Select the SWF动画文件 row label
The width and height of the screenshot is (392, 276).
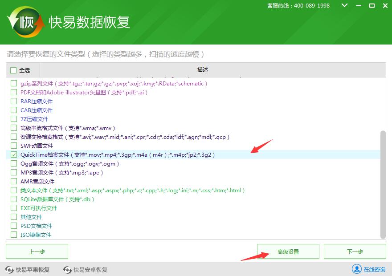point(37,146)
